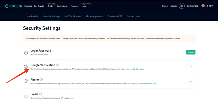
Task: Click the Email verified checkmark icon
Action: [40, 94]
